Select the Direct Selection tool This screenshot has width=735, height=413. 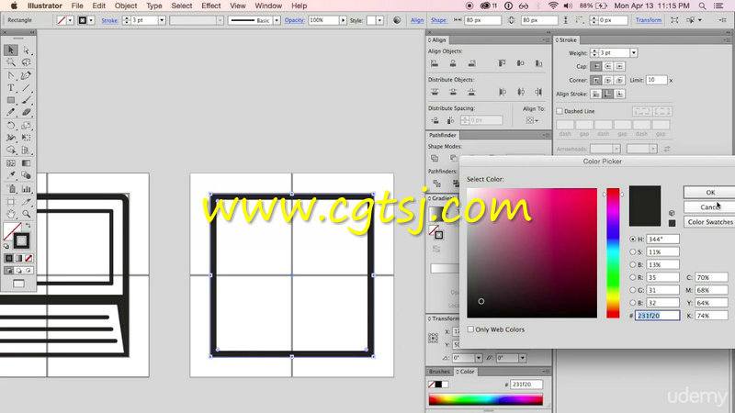tap(27, 50)
